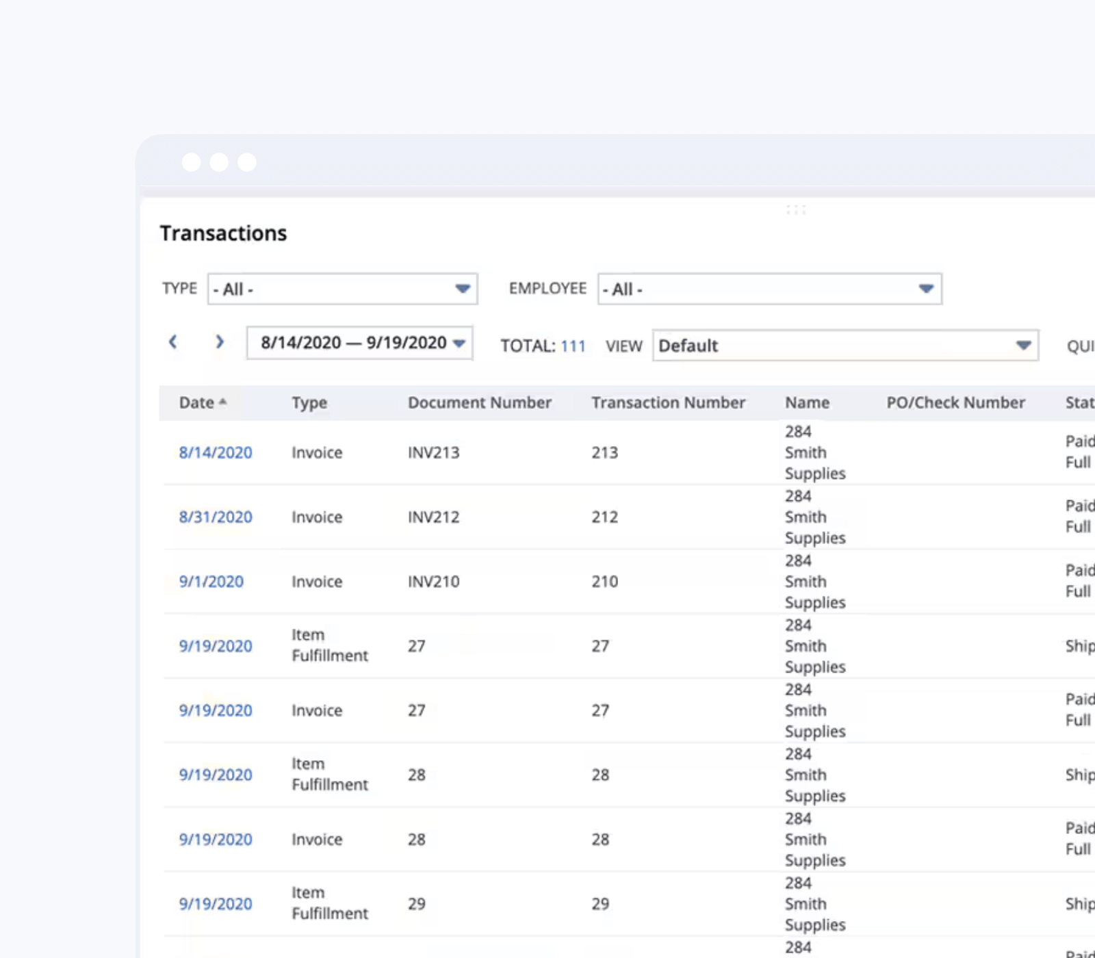Screen dimensions: 1095x958
Task: Open the TYPE filter dropdown
Action: coord(343,289)
